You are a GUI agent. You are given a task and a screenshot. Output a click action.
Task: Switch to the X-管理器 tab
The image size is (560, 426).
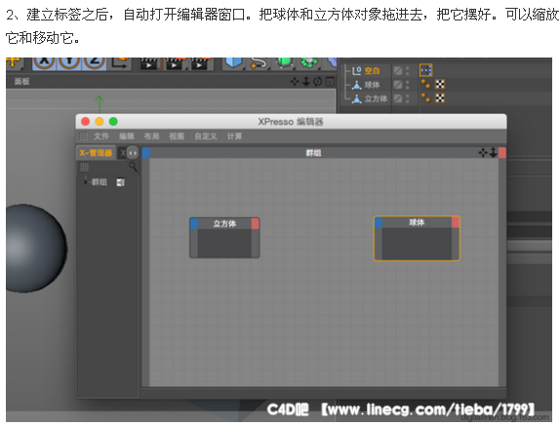point(96,153)
